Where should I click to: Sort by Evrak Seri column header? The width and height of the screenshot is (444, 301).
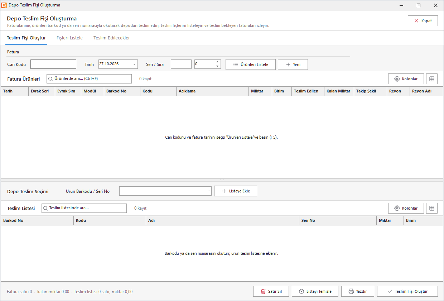point(42,91)
